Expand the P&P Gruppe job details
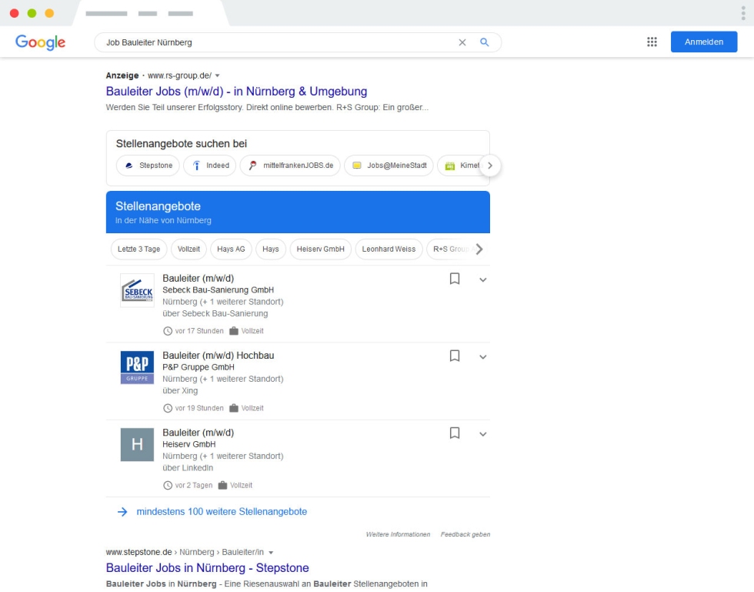 (483, 356)
